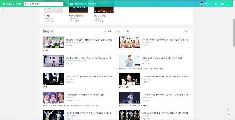
Task: Sort videos by 인기
Action: click(126, 31)
